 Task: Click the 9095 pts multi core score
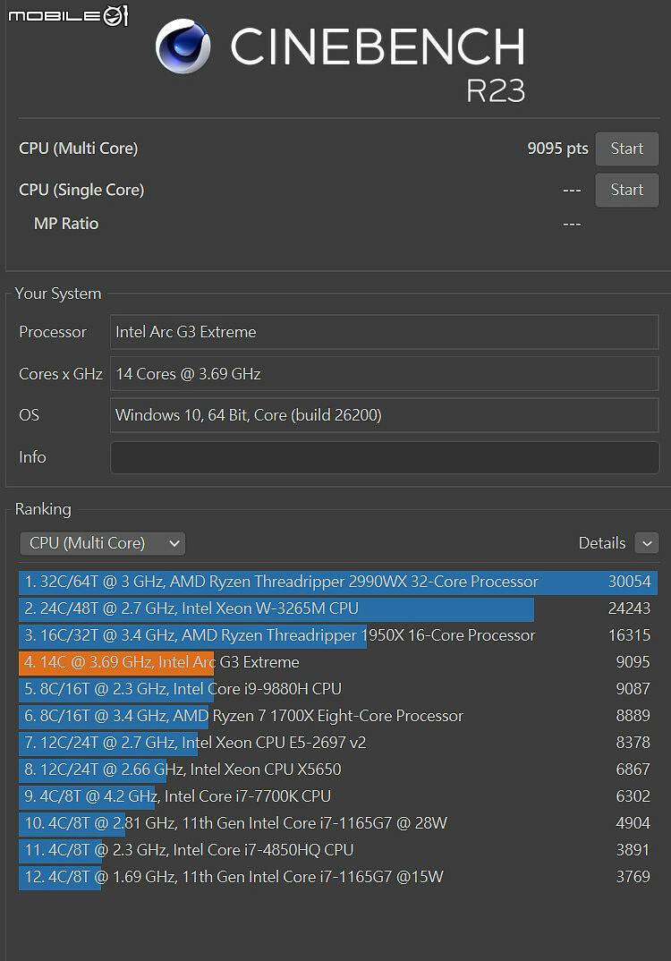(x=557, y=149)
